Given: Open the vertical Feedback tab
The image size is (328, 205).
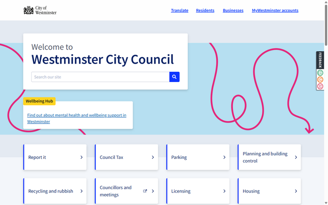Looking at the screenshot, I should pos(320,60).
